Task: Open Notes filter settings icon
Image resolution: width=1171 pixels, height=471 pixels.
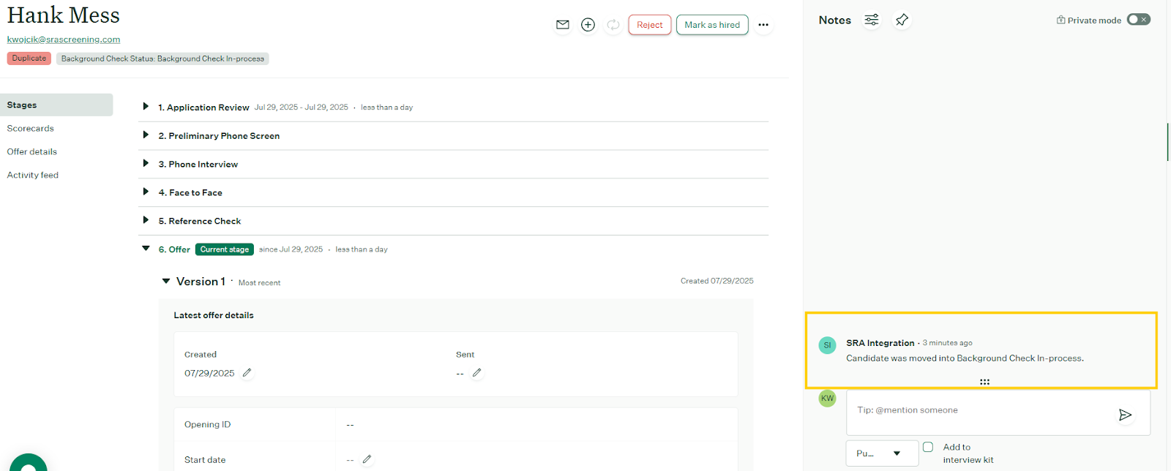Action: [872, 20]
